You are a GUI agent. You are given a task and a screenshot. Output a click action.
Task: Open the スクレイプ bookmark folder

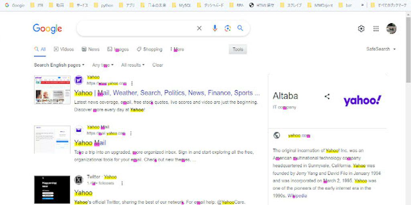(291, 5)
